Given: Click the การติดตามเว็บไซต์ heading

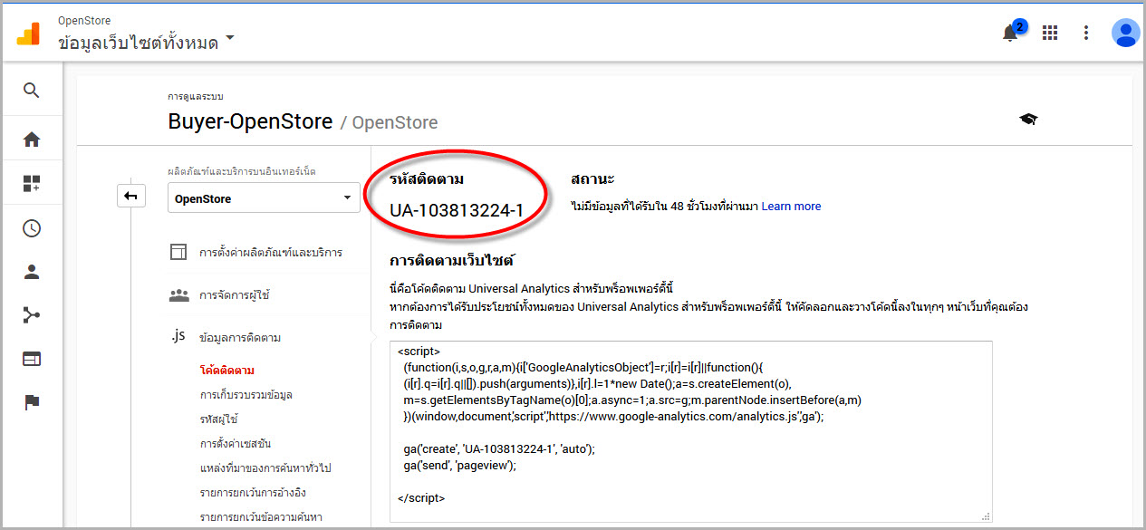Looking at the screenshot, I should (451, 261).
